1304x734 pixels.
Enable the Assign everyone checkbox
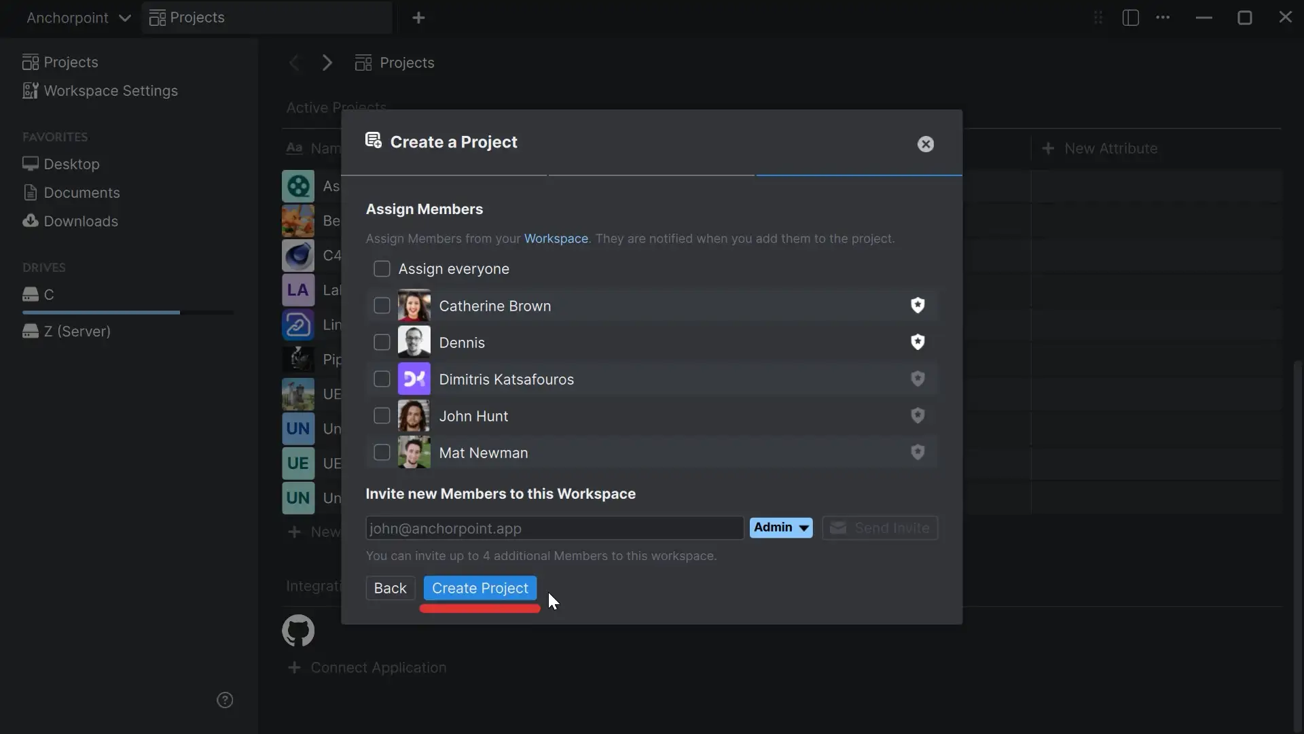coord(382,268)
